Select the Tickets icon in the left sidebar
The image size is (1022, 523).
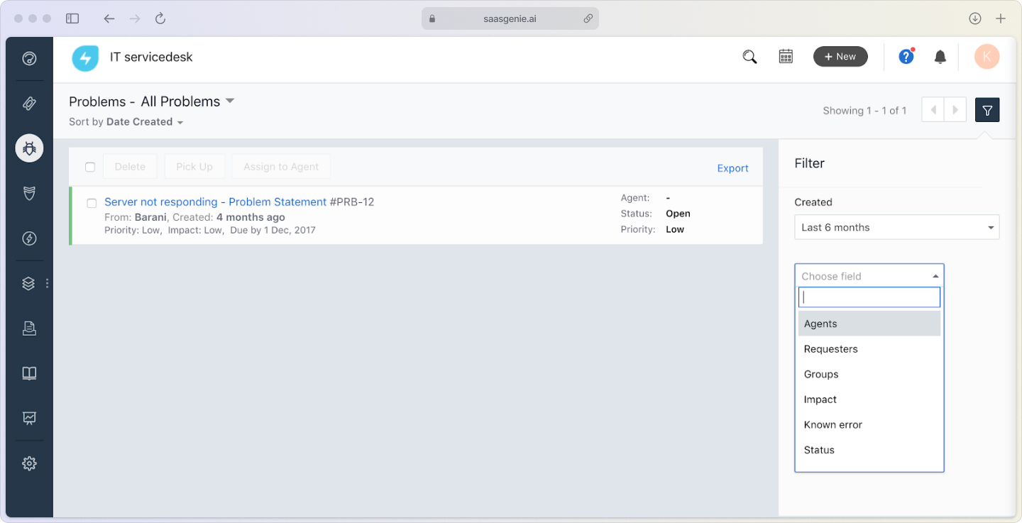[x=29, y=104]
